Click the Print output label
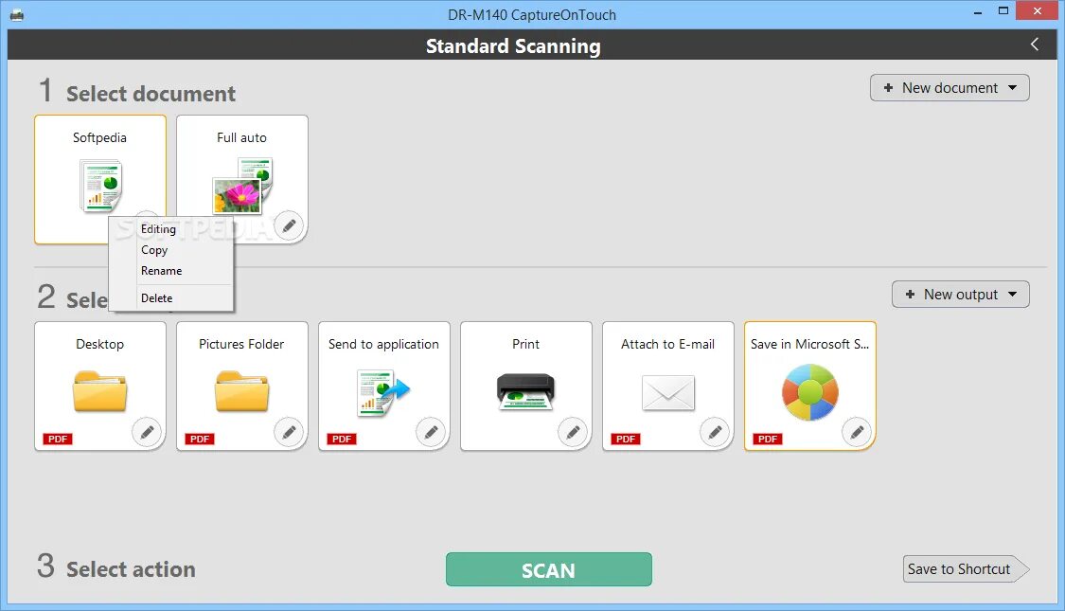The height and width of the screenshot is (611, 1065). (x=525, y=344)
